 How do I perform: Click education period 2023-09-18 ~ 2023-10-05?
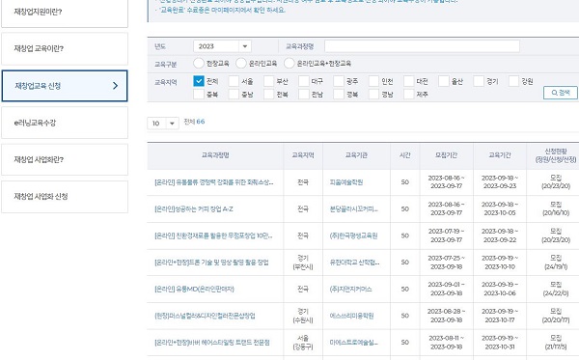click(500, 209)
